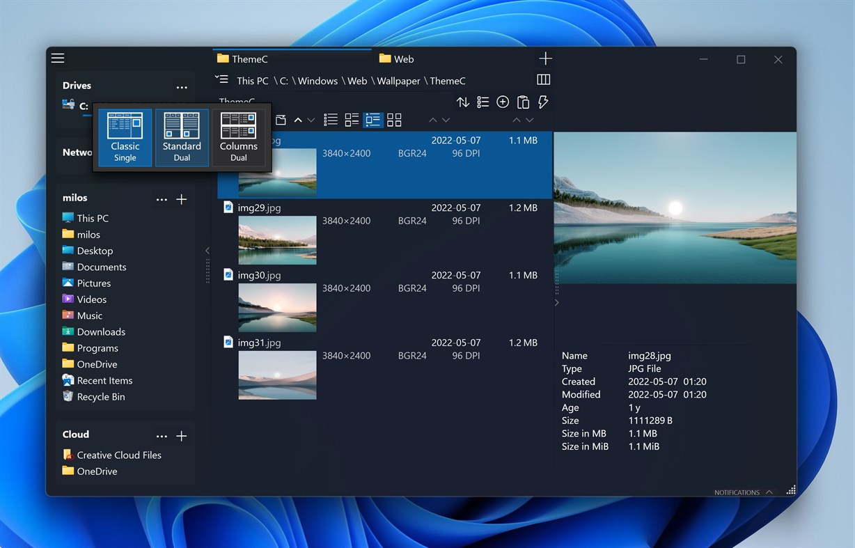The height and width of the screenshot is (548, 855).
Task: Click the circled plus create-new icon
Action: [503, 102]
